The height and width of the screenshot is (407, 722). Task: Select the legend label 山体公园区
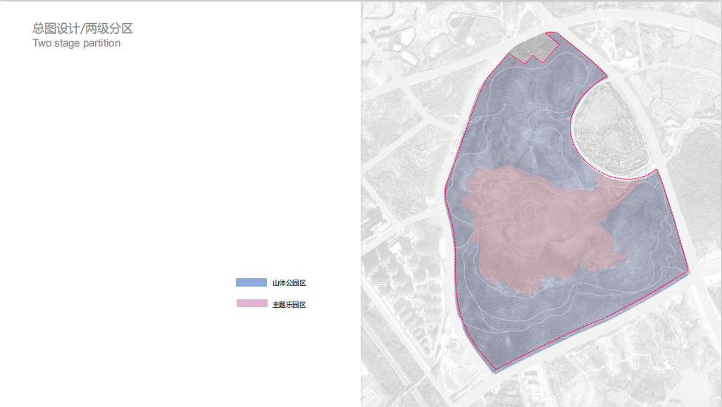pos(290,282)
